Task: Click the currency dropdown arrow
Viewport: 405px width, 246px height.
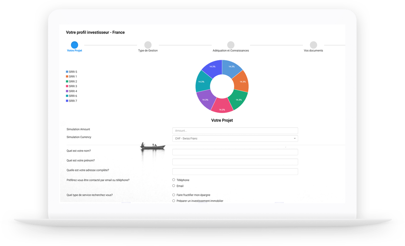Action: tap(295, 138)
